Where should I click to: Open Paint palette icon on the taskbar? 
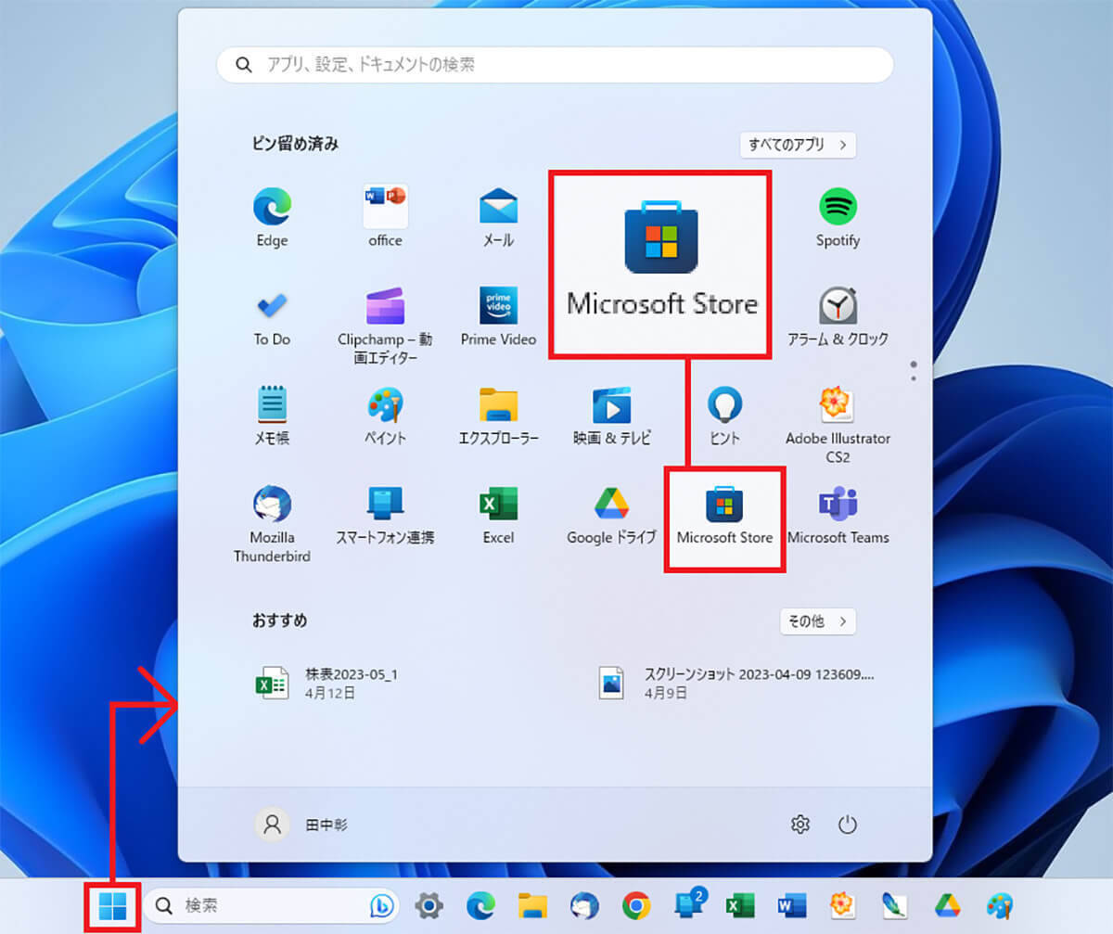tap(999, 905)
